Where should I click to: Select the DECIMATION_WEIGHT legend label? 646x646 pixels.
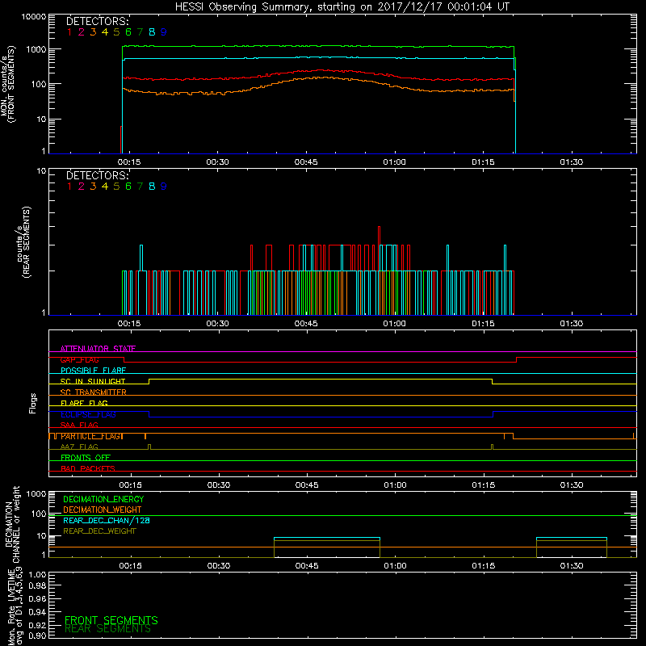pyautogui.click(x=103, y=510)
